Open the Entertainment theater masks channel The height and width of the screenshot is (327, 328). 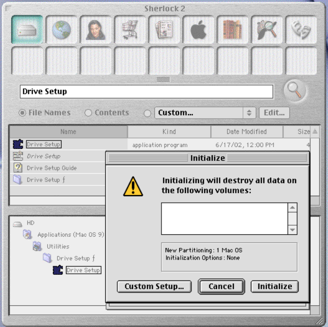pos(301,29)
